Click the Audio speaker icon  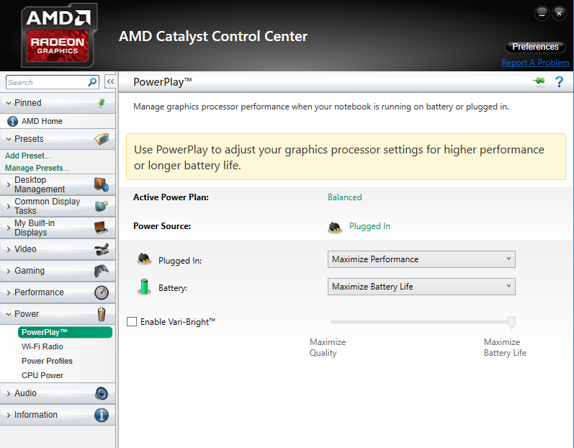click(102, 393)
